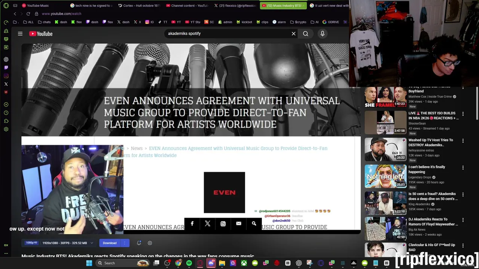Open more options for 'Is 50 cent a fraud?' video
Image resolution: width=479 pixels, height=269 pixels.
point(463,195)
